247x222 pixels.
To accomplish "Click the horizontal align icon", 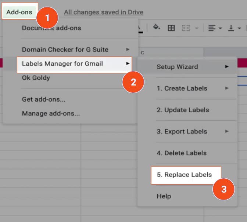I will [x=212, y=28].
